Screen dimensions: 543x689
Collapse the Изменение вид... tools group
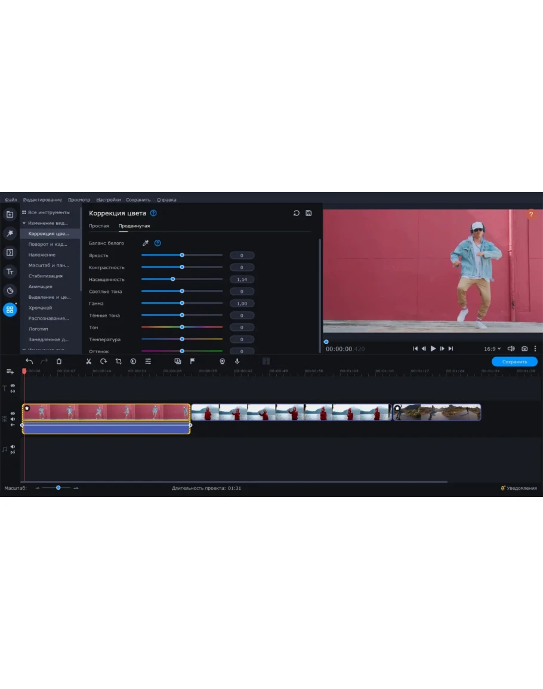click(x=24, y=223)
